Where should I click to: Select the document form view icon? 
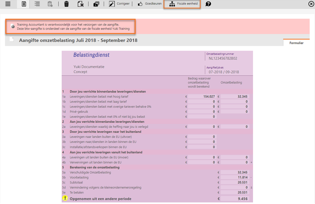(x=24, y=4)
